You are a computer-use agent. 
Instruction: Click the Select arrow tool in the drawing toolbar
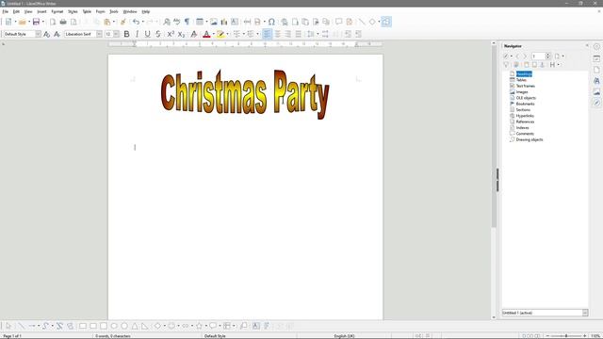click(8, 326)
